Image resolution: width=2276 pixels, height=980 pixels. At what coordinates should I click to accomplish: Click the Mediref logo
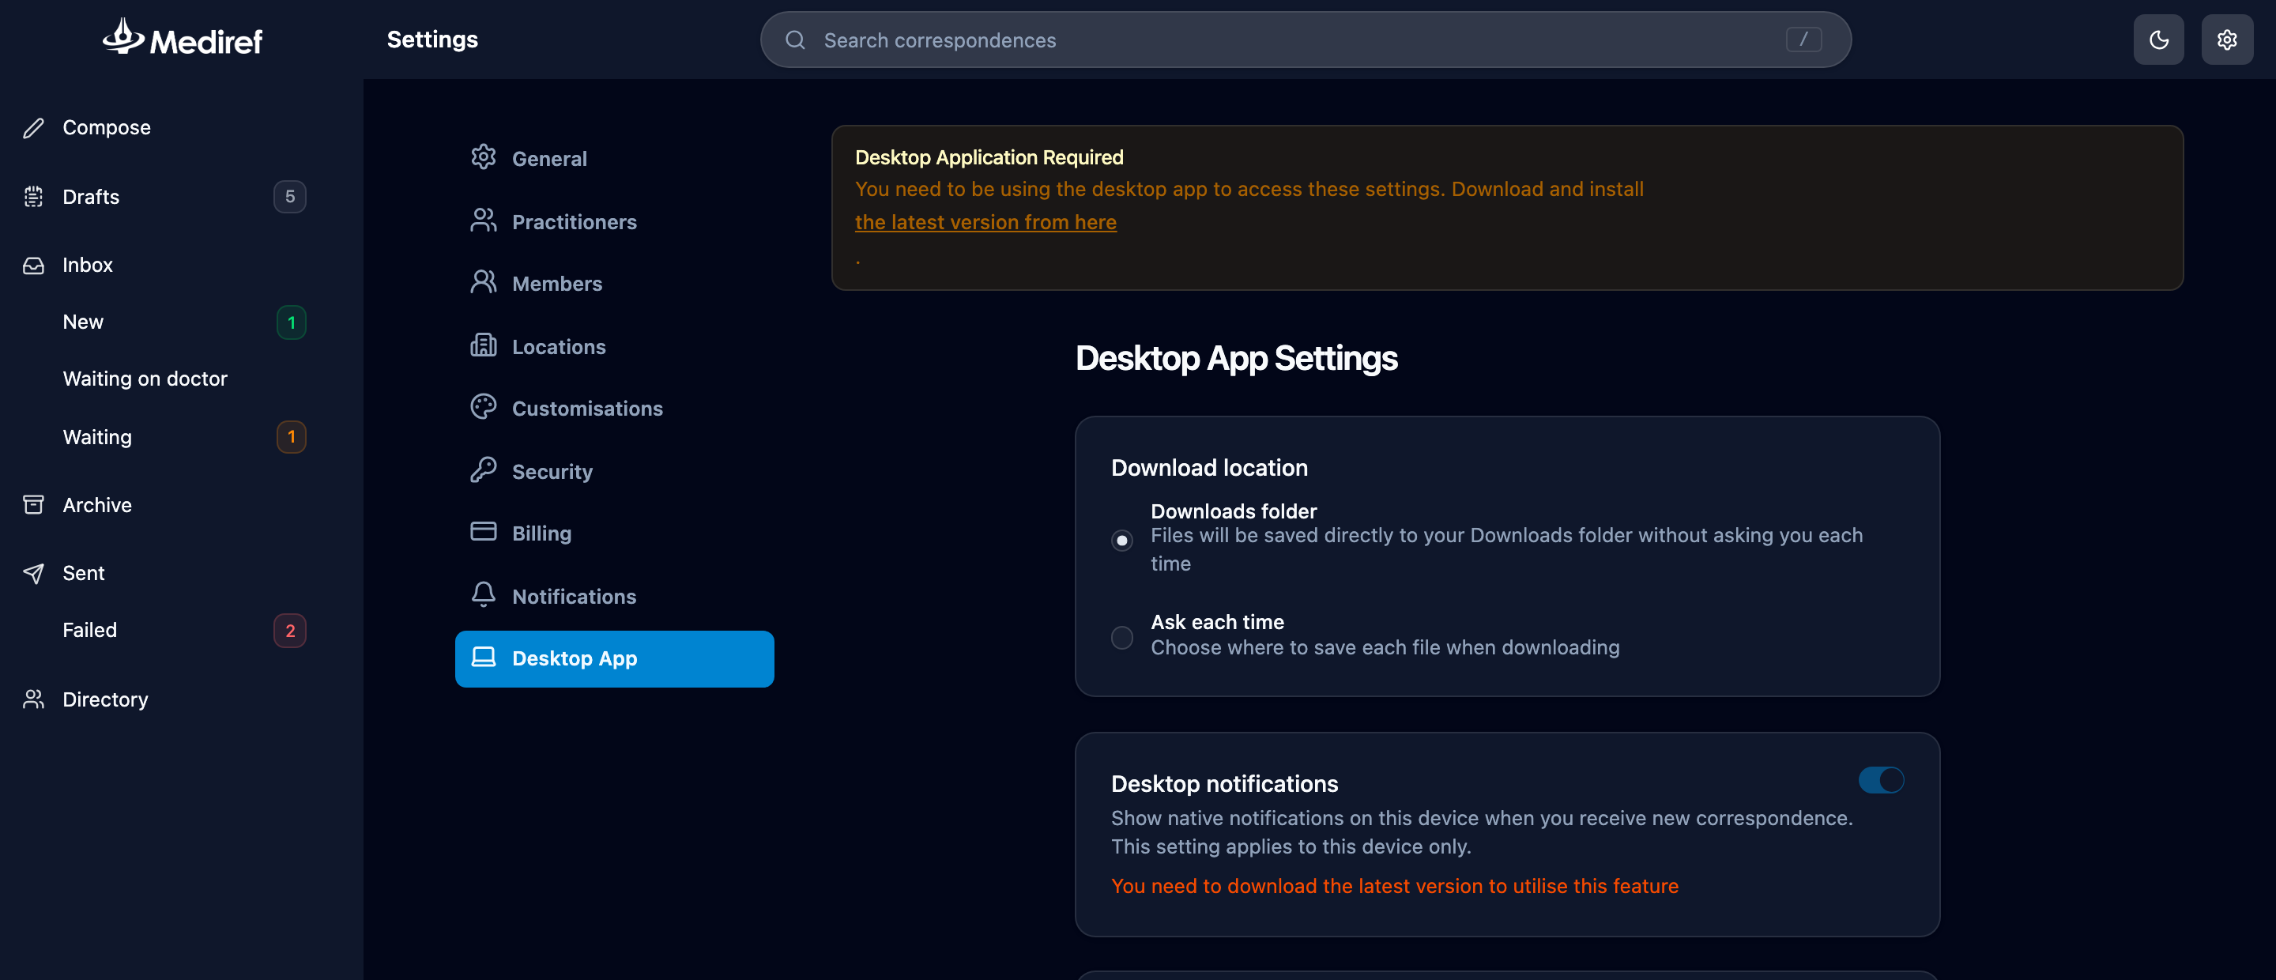[x=182, y=38]
